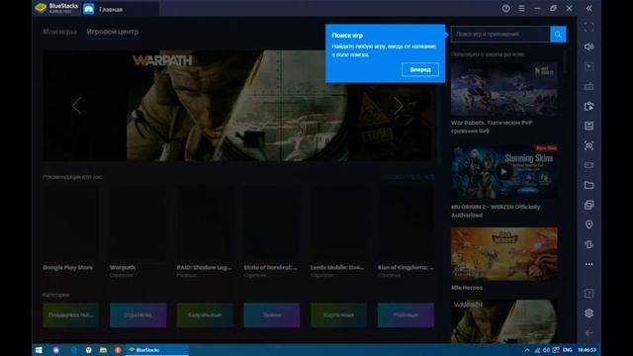The width and height of the screenshot is (633, 356).
Task: Mute sound via the speaker icon
Action: coord(589,46)
